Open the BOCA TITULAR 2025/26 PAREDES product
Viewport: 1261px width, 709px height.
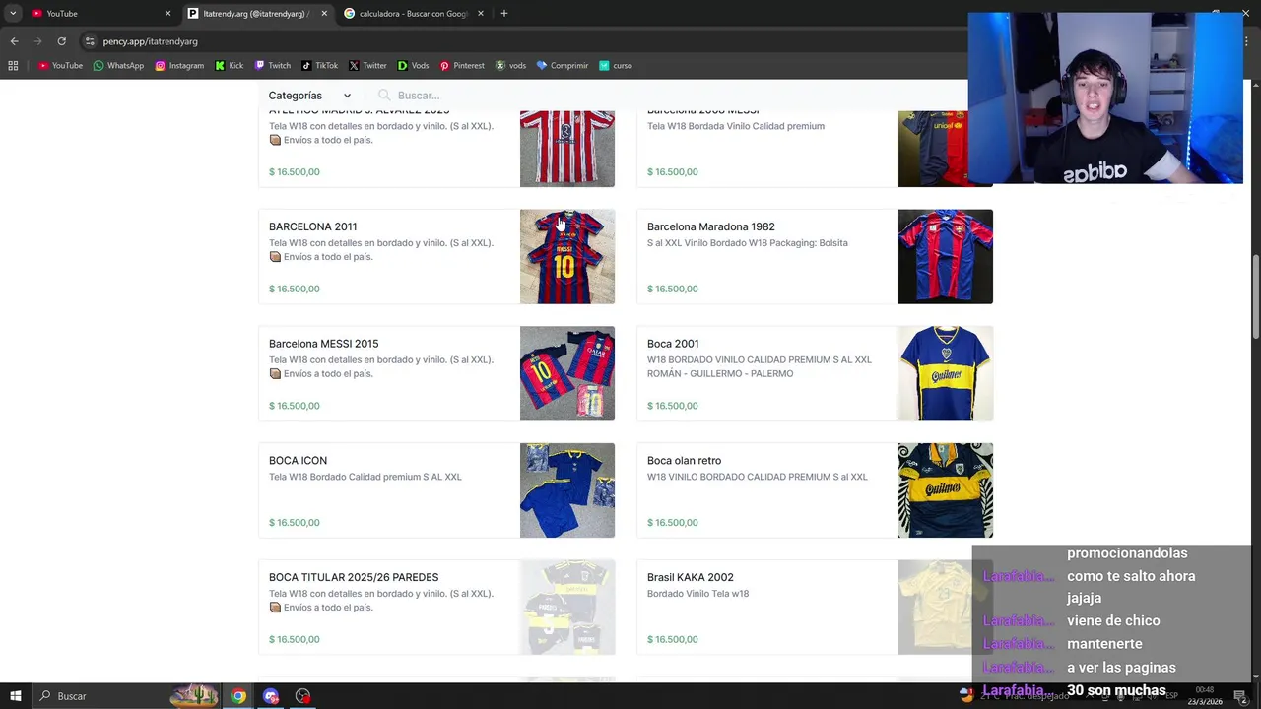pos(354,577)
